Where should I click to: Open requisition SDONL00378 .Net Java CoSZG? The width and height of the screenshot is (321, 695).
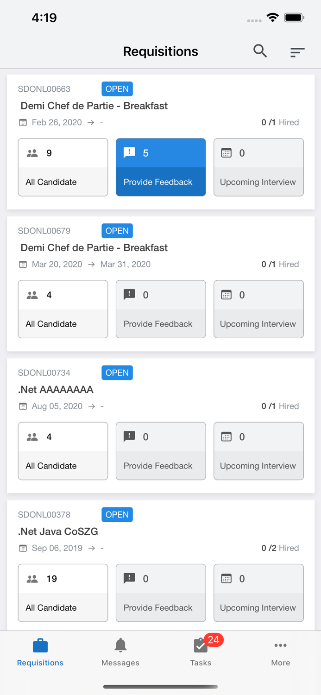[58, 531]
